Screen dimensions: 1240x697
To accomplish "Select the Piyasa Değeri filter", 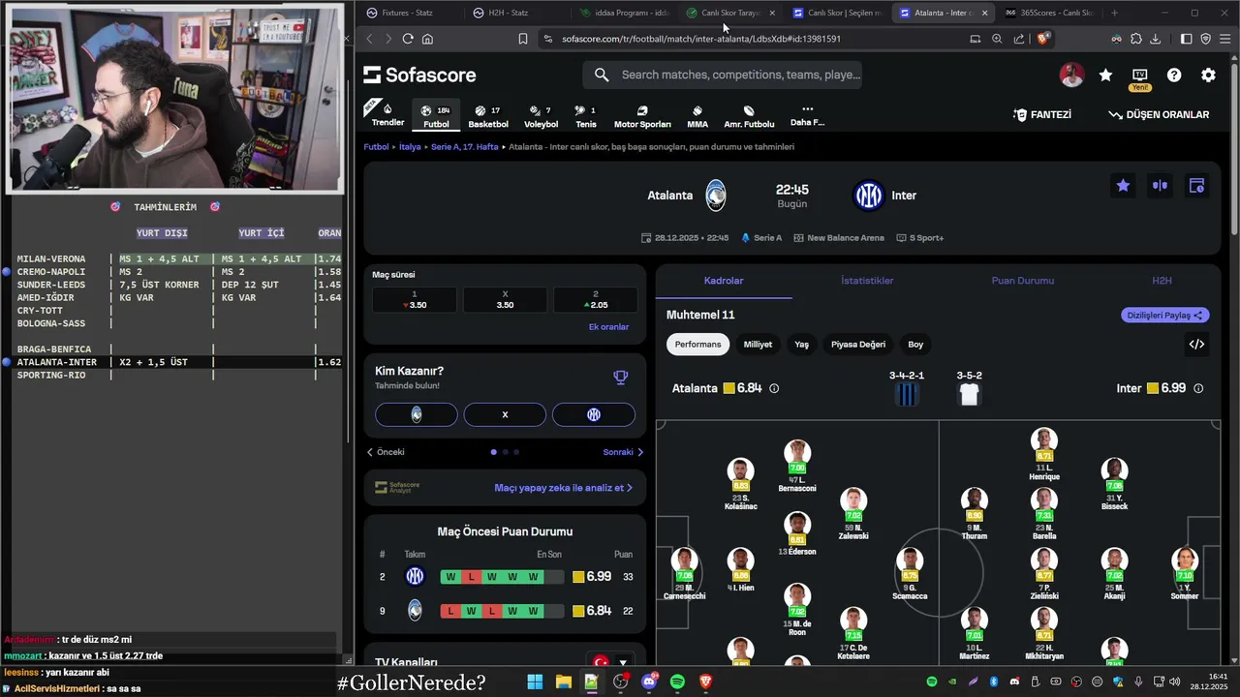I will 858,344.
